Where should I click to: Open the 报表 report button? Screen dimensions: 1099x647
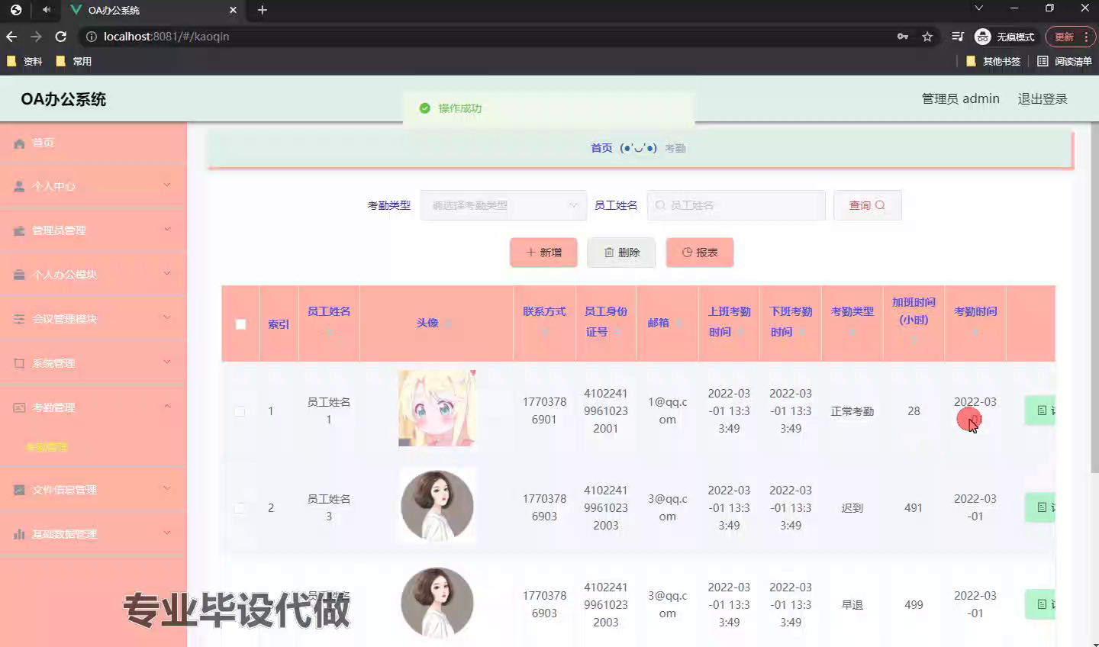pos(700,253)
